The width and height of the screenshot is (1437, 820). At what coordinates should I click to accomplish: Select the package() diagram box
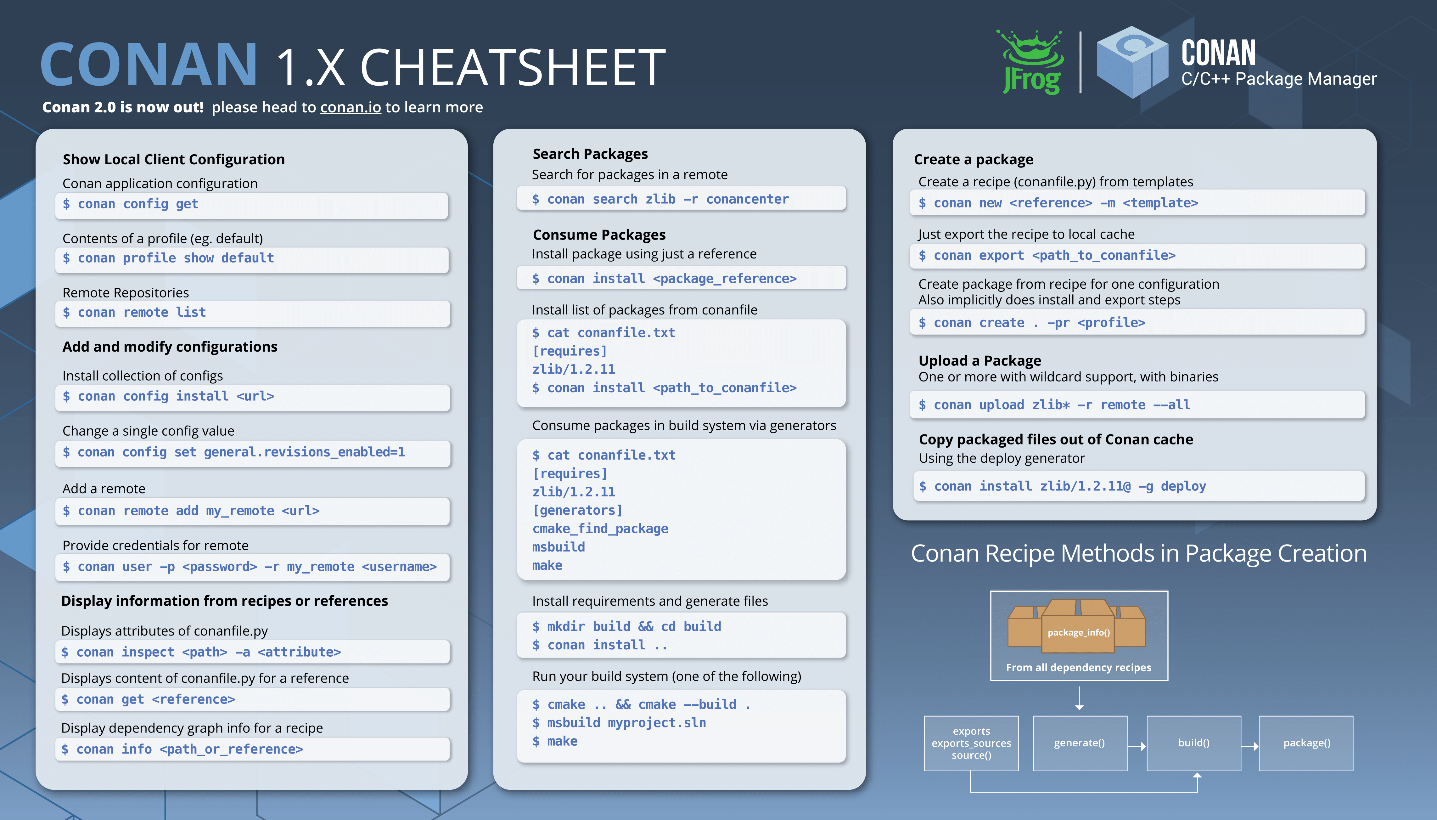coord(1306,744)
